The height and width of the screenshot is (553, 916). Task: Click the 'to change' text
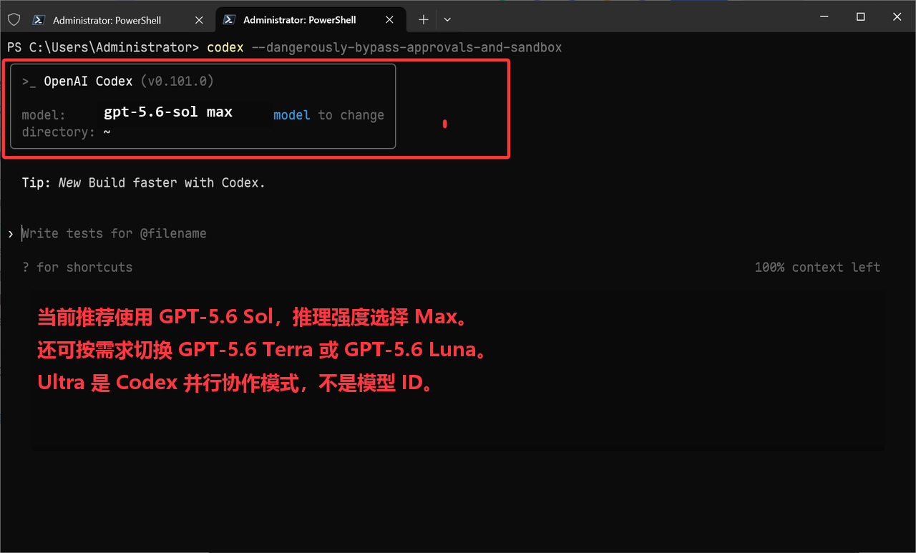351,115
